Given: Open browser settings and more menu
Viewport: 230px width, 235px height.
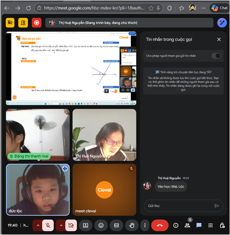Looking at the screenshot, I should 203,8.
